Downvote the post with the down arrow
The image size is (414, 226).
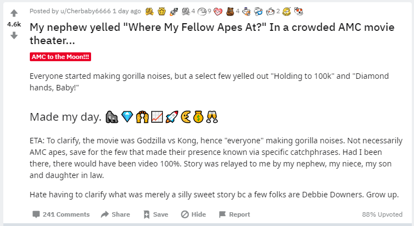[14, 36]
